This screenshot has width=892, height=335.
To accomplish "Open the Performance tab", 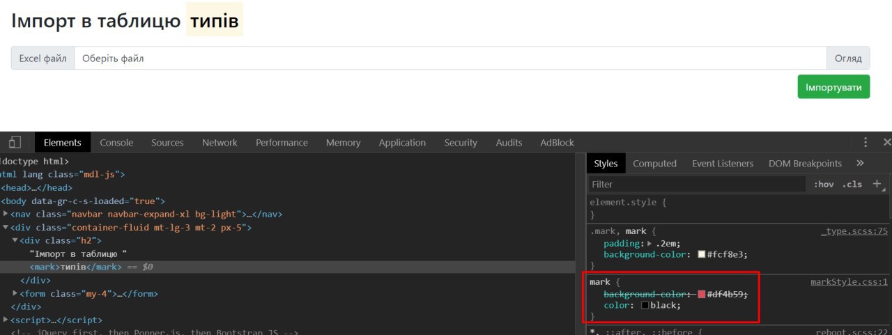I will (282, 142).
